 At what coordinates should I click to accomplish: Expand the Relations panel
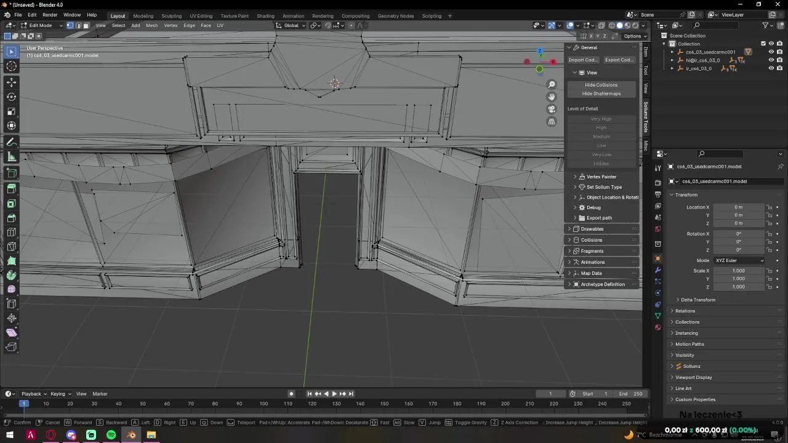click(685, 311)
